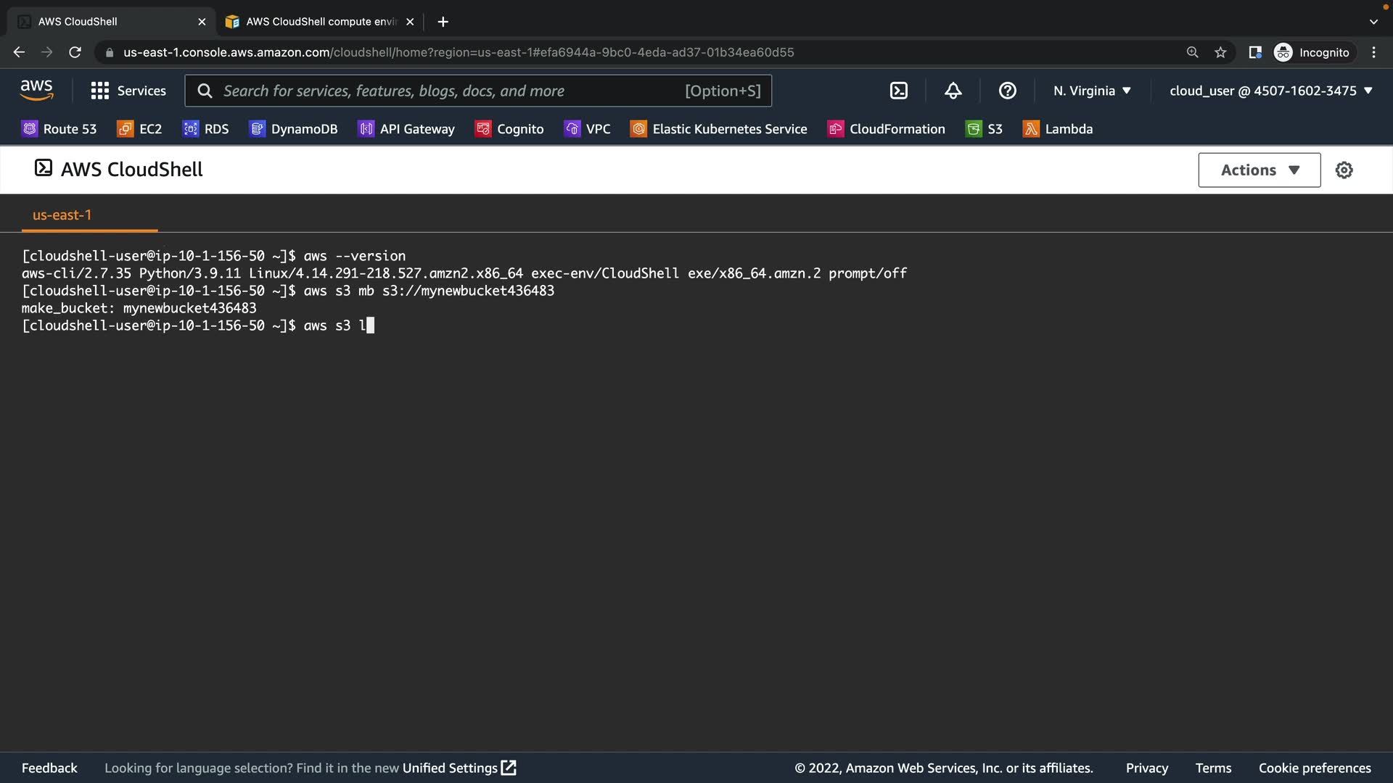Open the Services grid menu
1393x783 pixels.
coord(128,91)
